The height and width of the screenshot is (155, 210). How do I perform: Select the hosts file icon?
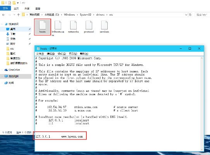[x=43, y=27]
